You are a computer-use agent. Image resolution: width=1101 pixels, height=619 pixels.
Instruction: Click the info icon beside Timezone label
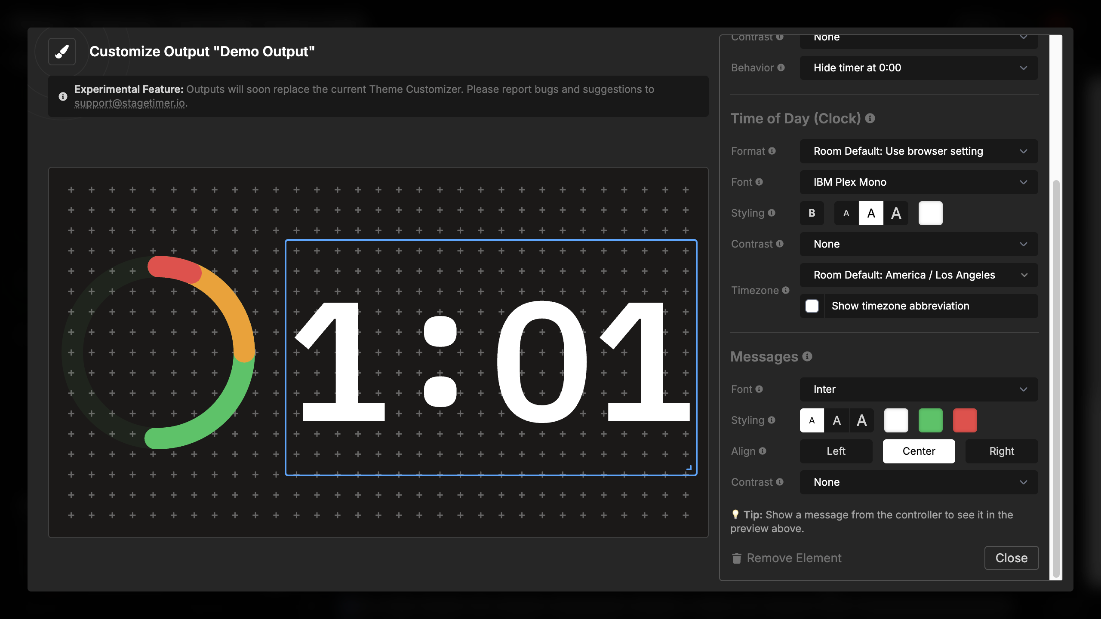coord(786,290)
